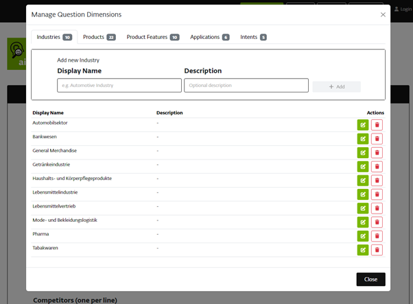Edit the Pharma industry entry
Screen dimensions: 413x304
click(362, 236)
